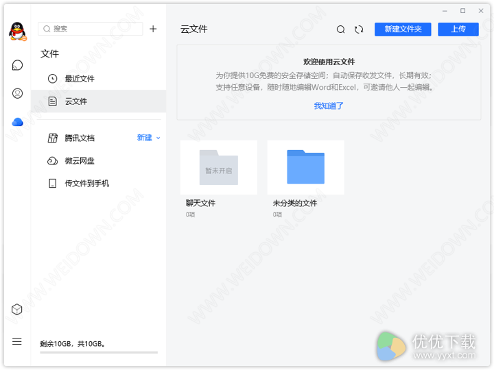Open 最近文件 list
This screenshot has width=494, height=370.
coord(99,79)
